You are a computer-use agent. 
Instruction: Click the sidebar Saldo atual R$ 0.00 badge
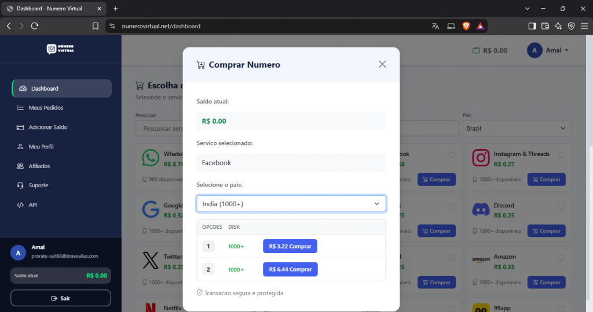[x=60, y=276]
